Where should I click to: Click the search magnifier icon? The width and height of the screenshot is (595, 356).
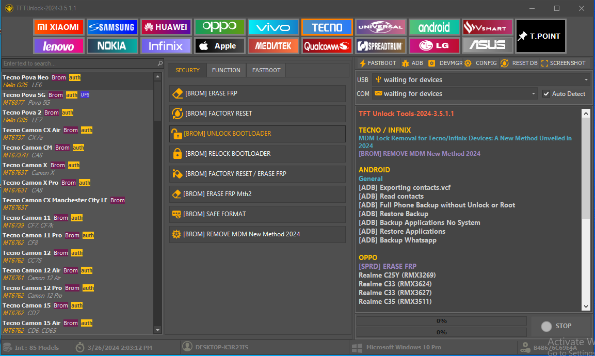coord(160,63)
